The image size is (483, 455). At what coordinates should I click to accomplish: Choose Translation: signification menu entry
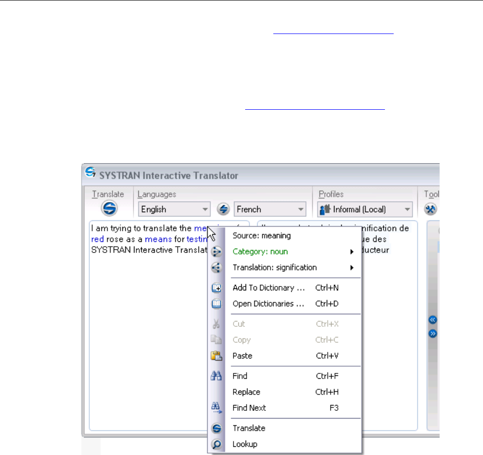284,268
